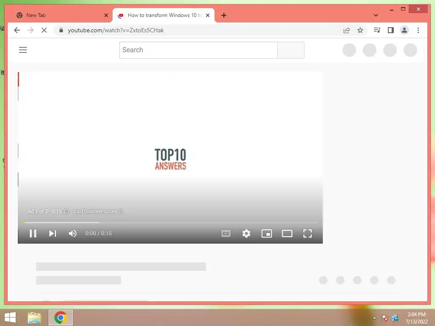Open File Explorer from taskbar
Screen dimensions: 435x326
coord(34,318)
